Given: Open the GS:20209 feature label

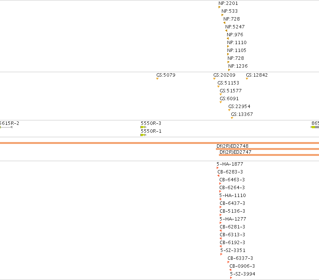Looking at the screenshot, I should coord(224,75).
